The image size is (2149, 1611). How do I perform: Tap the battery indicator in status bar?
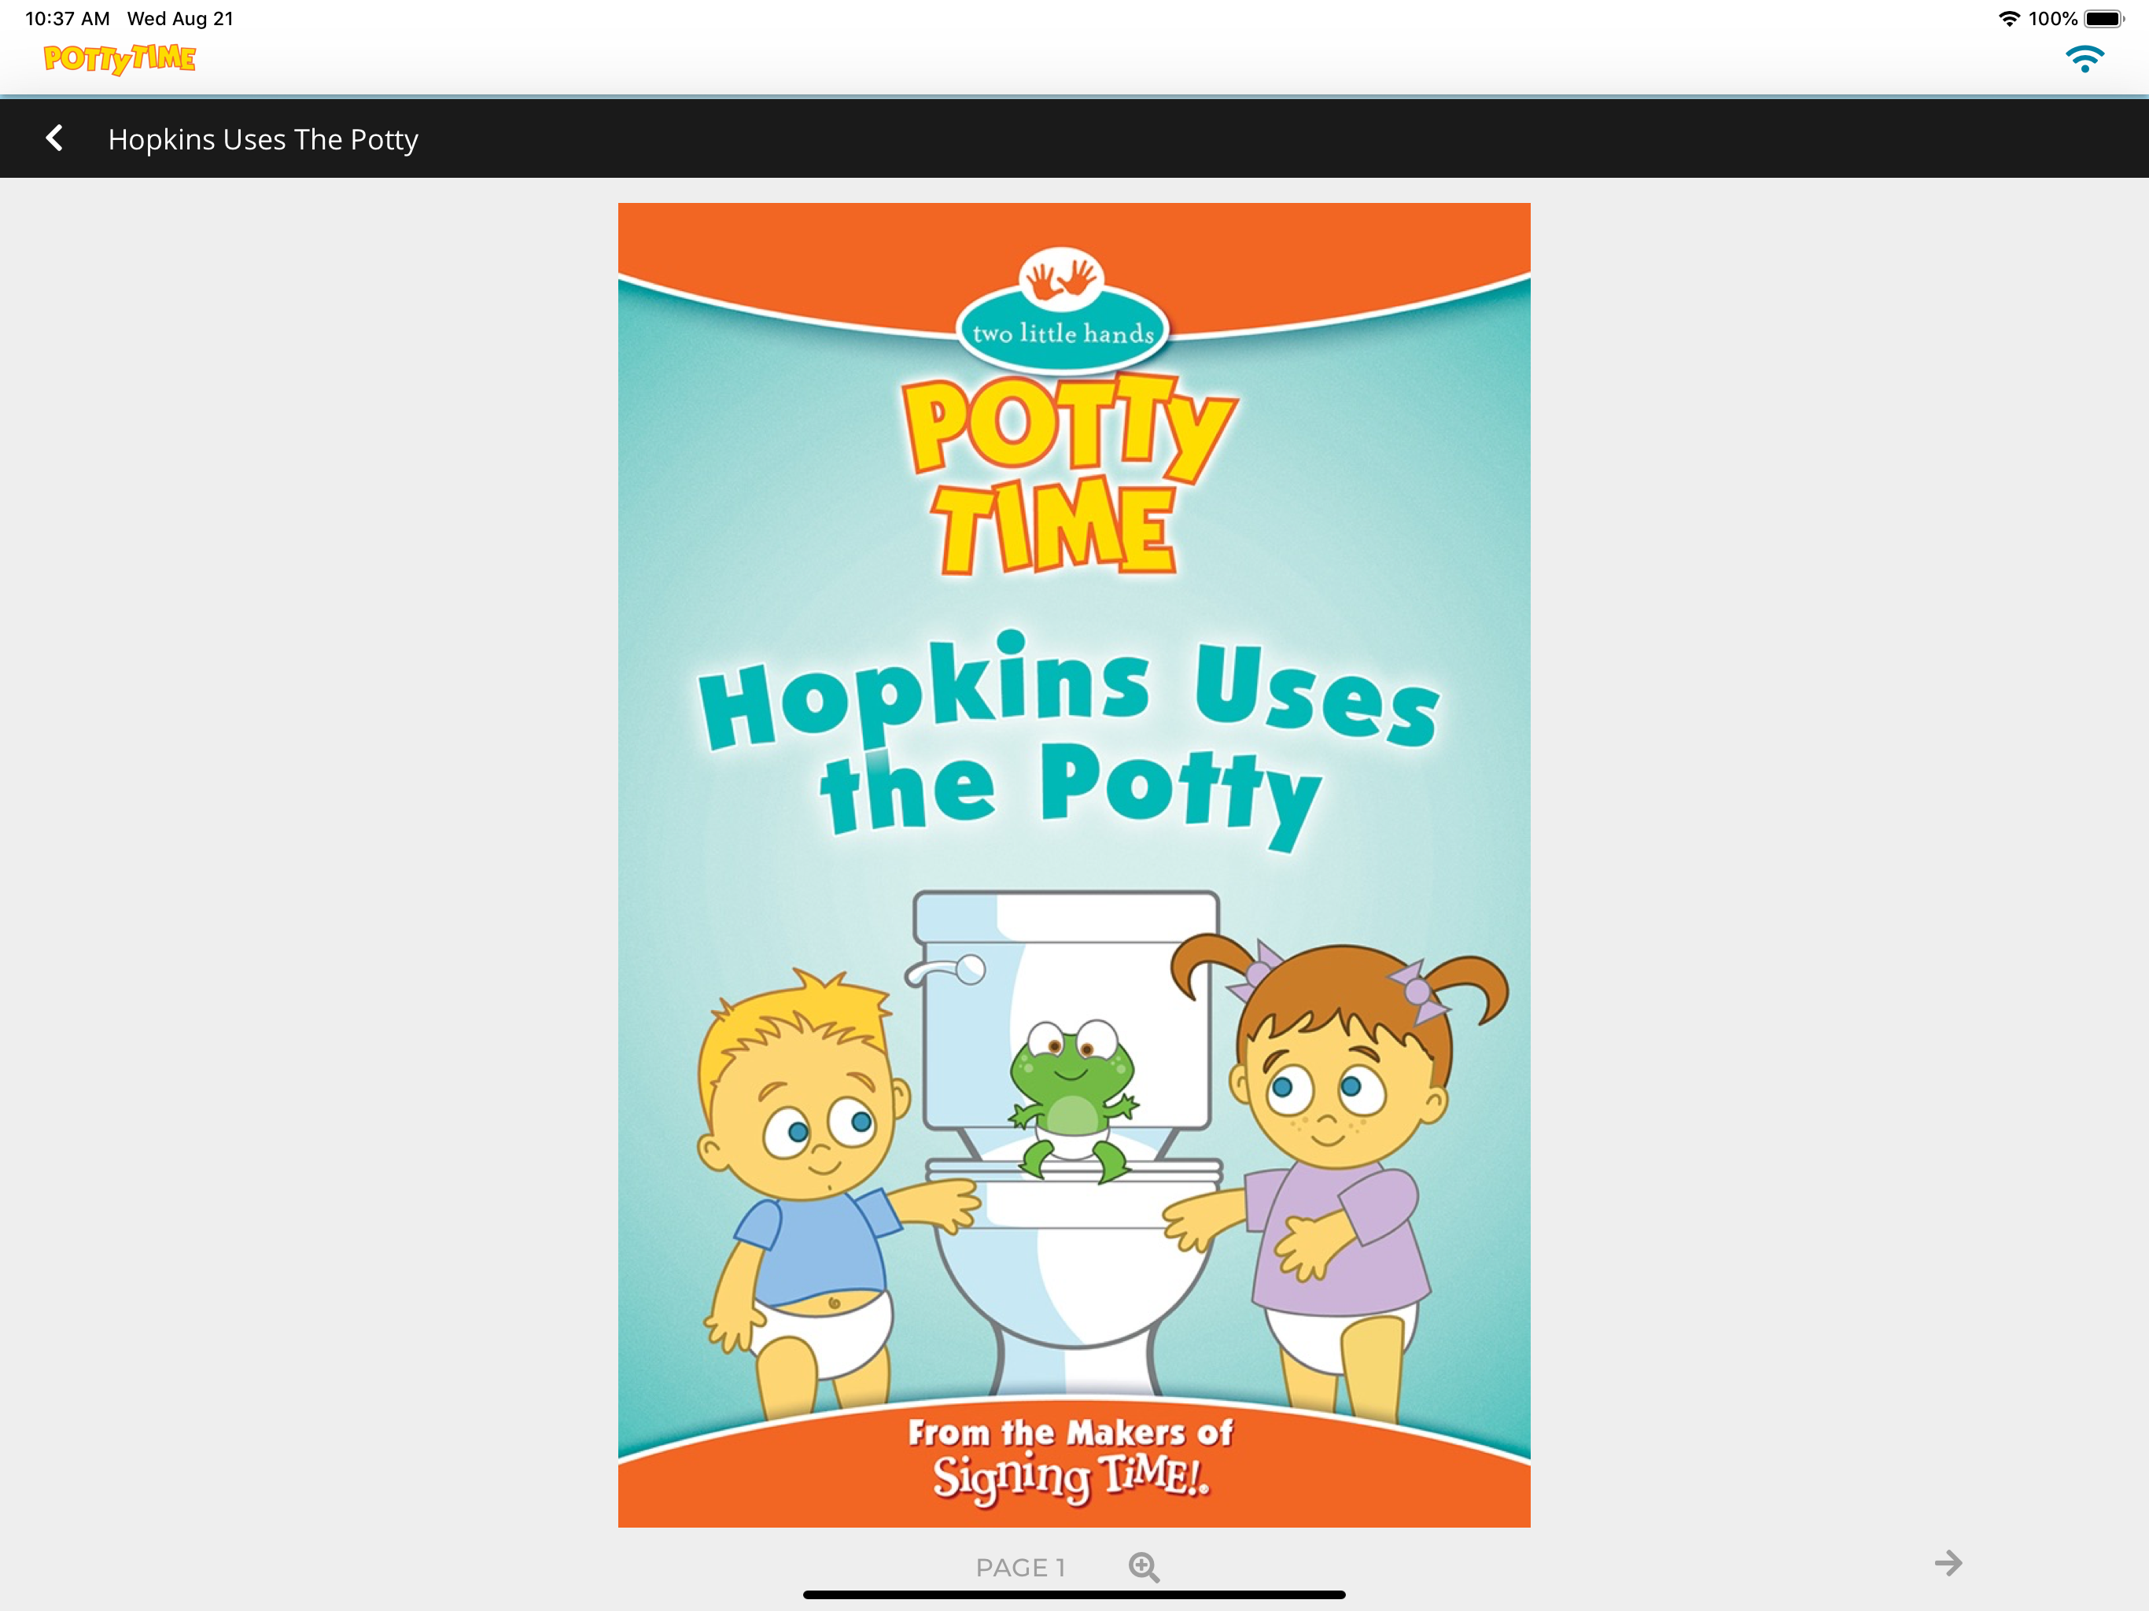tap(2104, 18)
